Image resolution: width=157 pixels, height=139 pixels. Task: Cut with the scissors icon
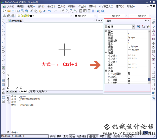32,11
